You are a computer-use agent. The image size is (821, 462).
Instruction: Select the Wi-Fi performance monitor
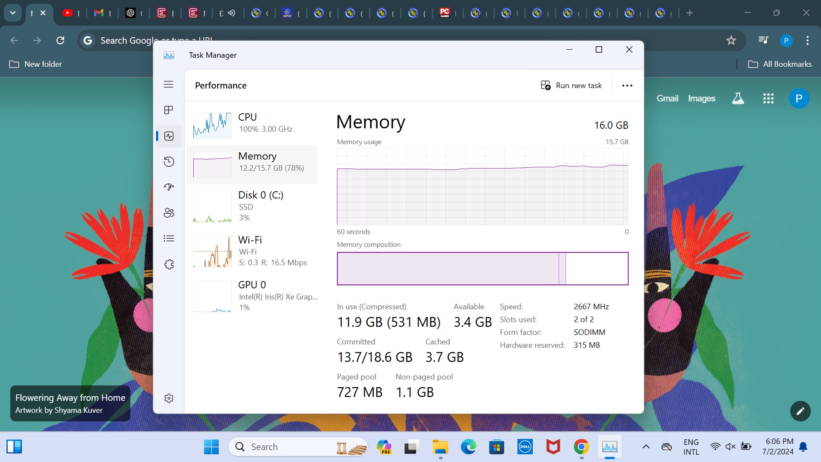click(x=253, y=250)
